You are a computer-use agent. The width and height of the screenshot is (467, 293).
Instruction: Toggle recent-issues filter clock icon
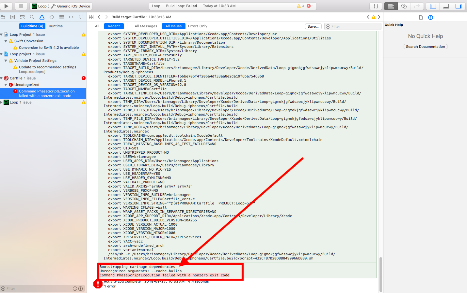[x=75, y=288]
